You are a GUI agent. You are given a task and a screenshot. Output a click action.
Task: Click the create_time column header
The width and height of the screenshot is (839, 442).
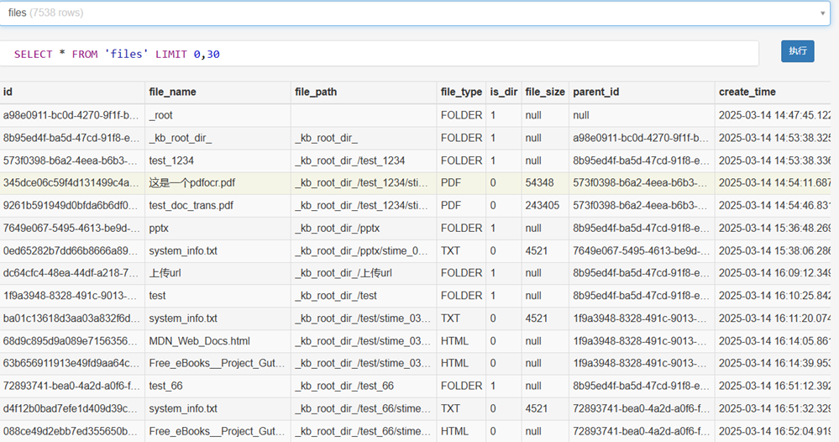click(747, 92)
